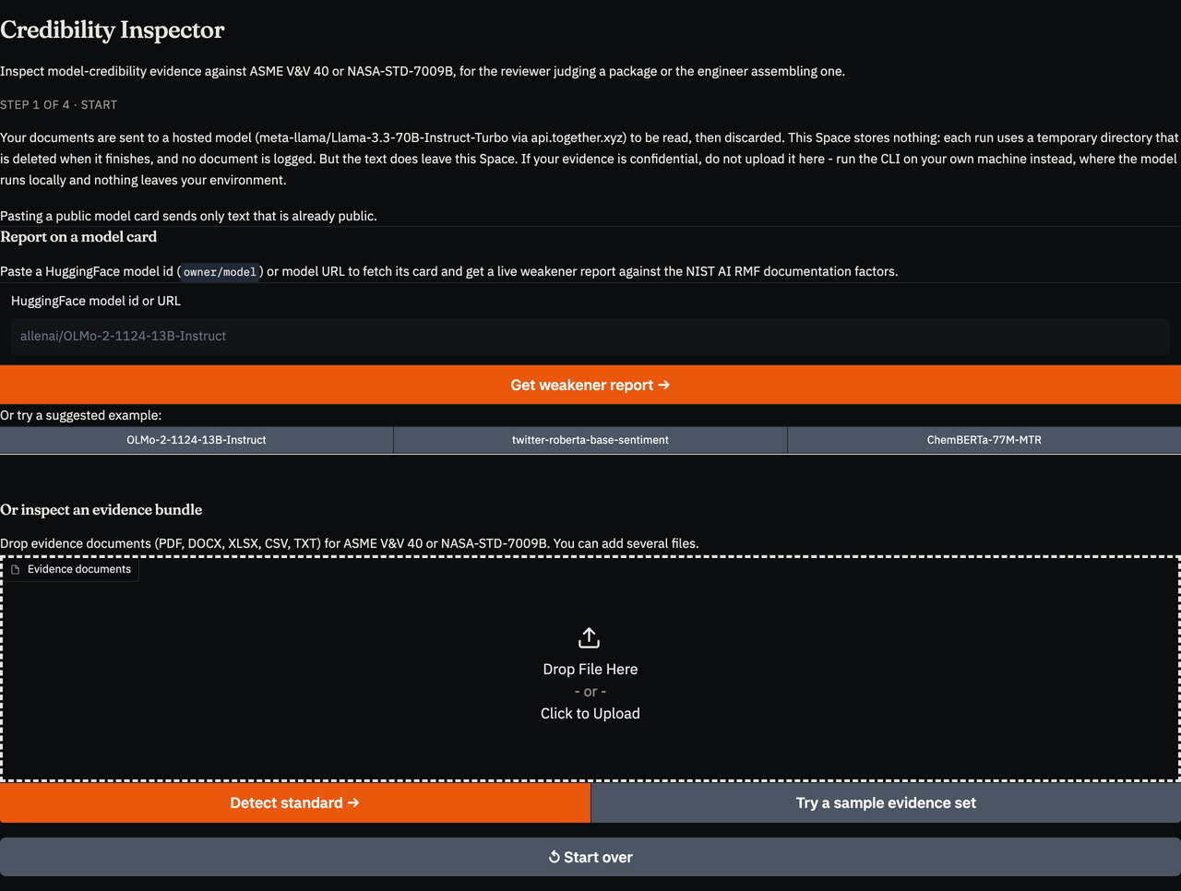This screenshot has width=1181, height=891.
Task: Click the 'Or inspect an evidence bundle' heading
Action: pos(101,510)
